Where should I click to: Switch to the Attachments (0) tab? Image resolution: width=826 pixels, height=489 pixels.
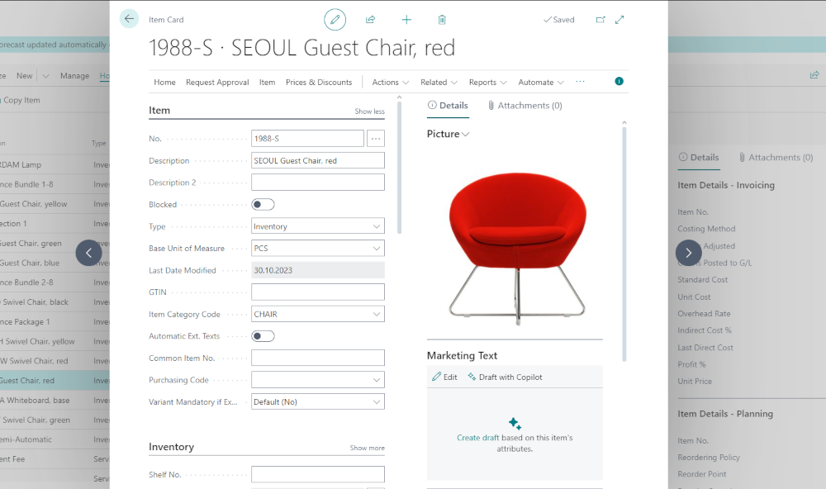pyautogui.click(x=526, y=106)
